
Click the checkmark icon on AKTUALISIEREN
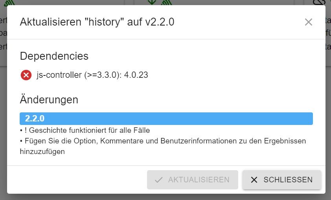point(159,180)
